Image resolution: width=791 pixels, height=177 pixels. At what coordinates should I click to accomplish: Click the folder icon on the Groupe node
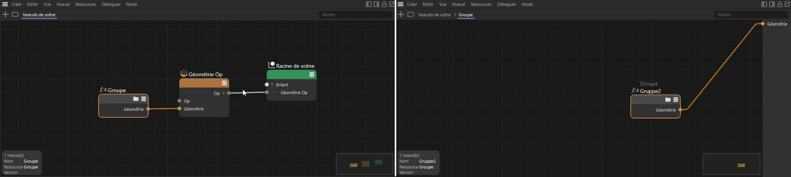(136, 99)
